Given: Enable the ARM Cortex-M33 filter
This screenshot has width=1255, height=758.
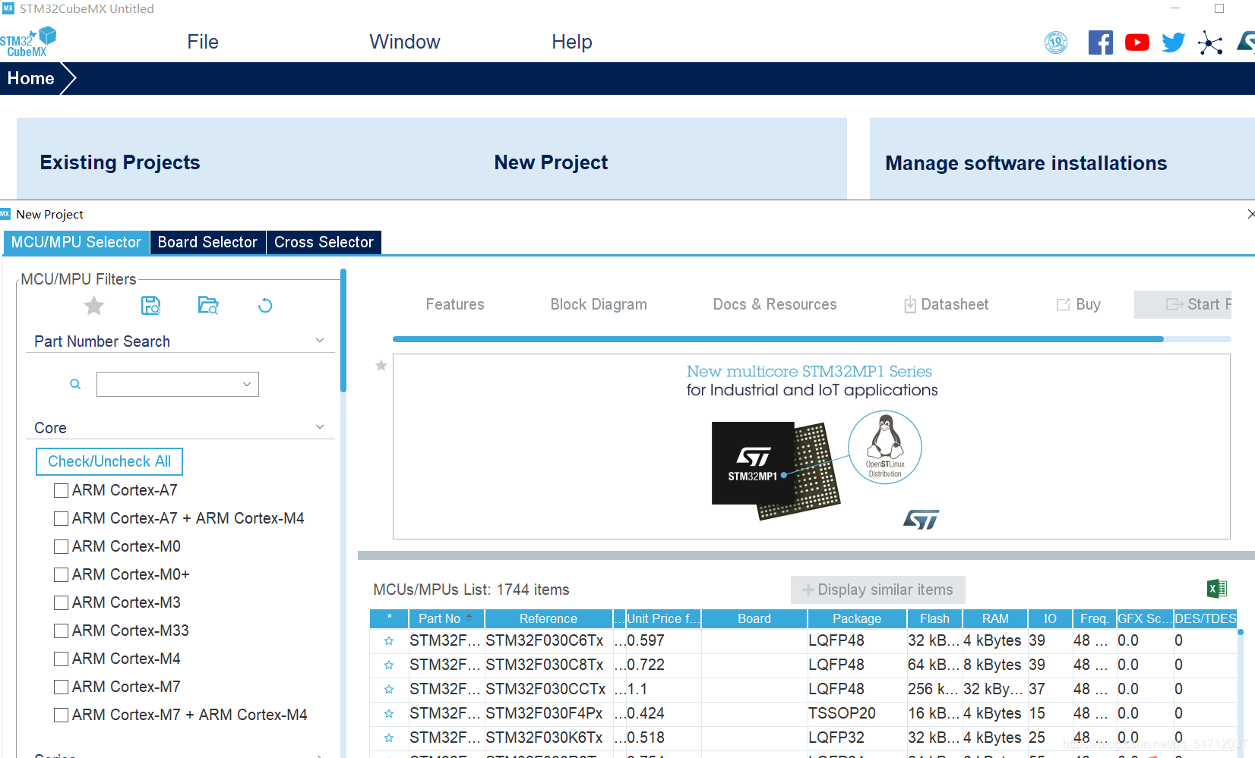Looking at the screenshot, I should point(62,631).
